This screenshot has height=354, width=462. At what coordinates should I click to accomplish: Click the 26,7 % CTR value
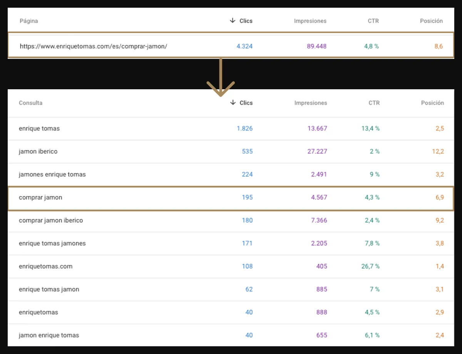370,266
